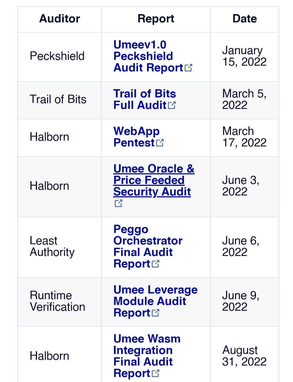Viewport: 293px width, 382px height.
Task: Click external-link icon after Peggo Orchestrator Report
Action: [155, 264]
